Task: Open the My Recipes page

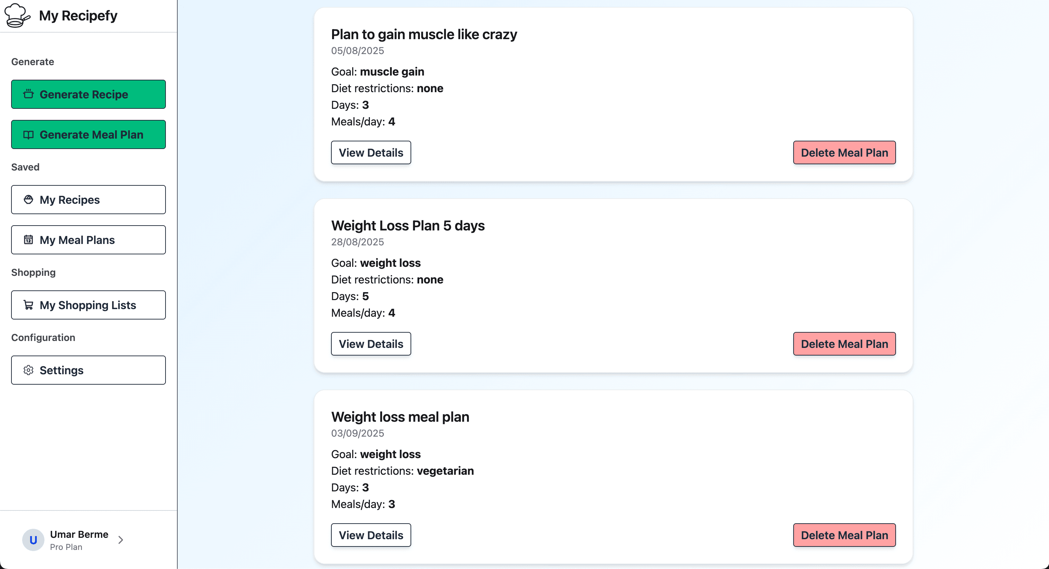Action: (88, 200)
